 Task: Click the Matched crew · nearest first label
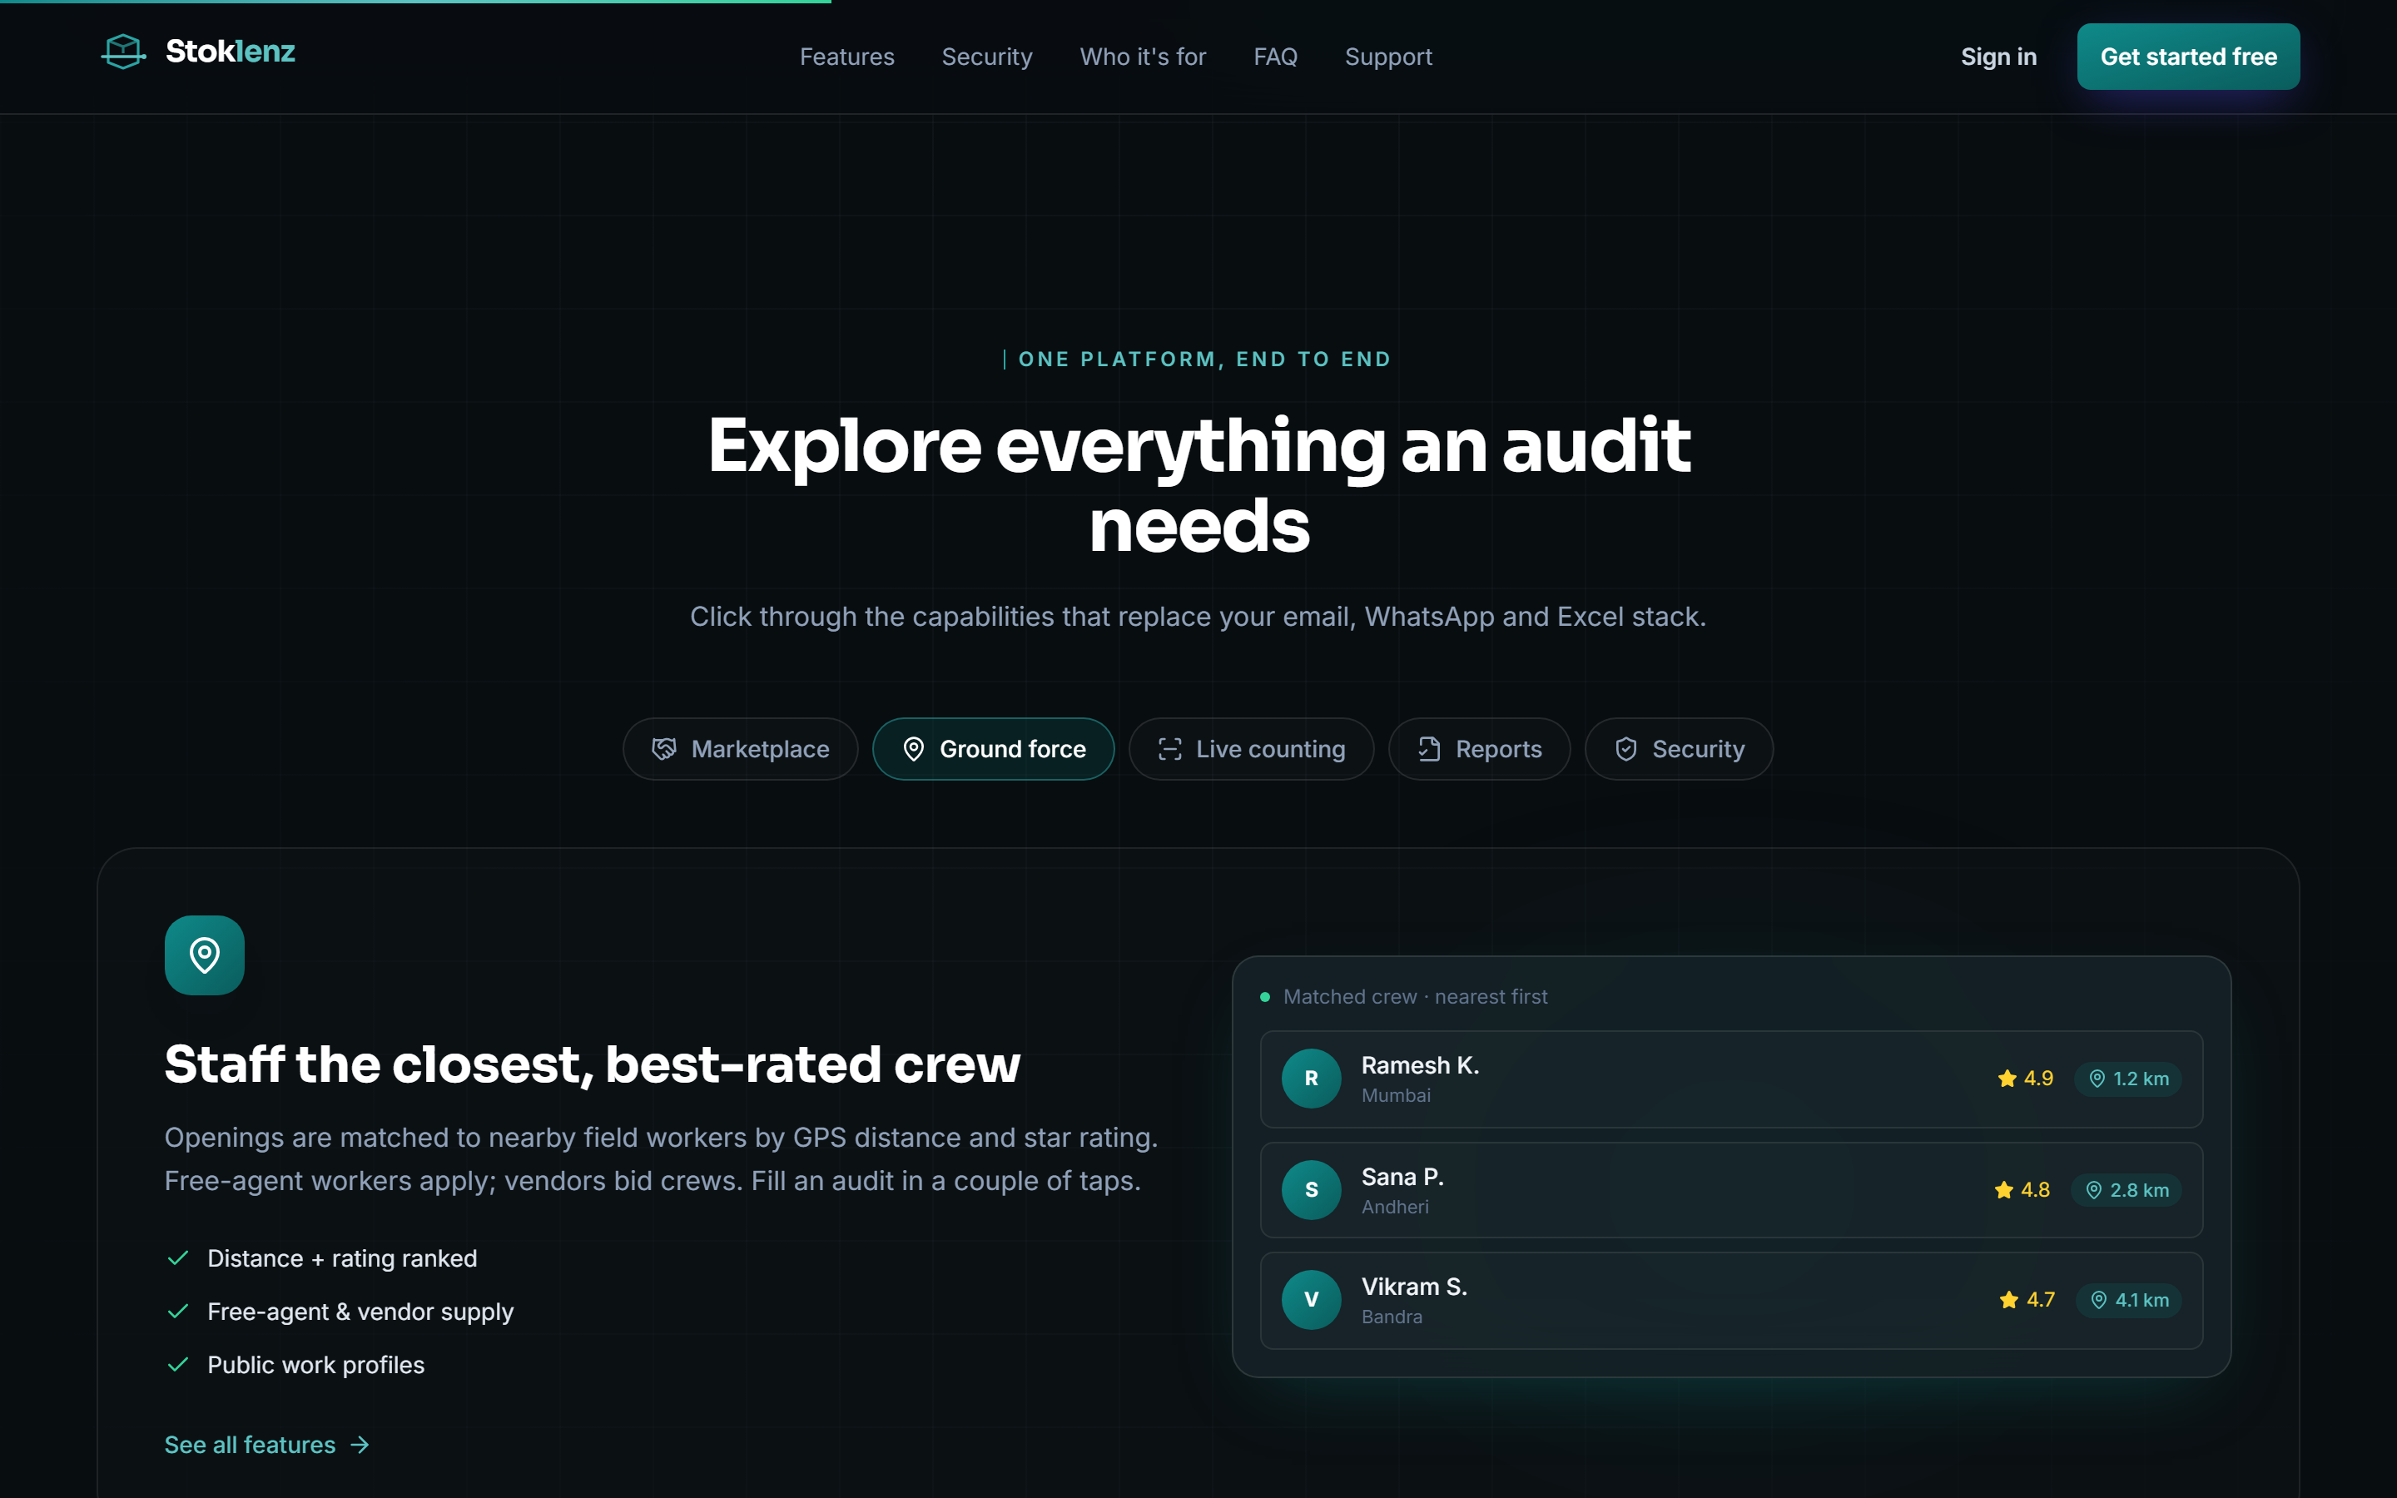[x=1414, y=997]
